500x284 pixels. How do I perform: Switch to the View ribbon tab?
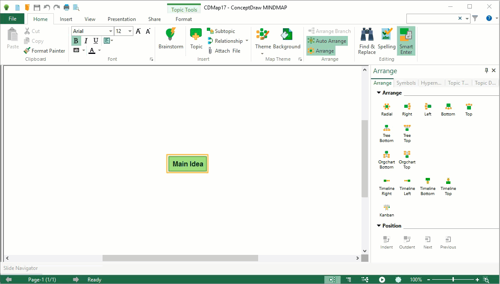point(90,19)
